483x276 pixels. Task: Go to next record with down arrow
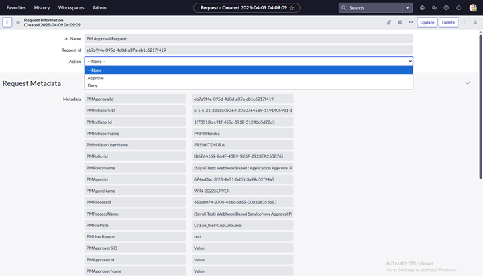pos(475,22)
